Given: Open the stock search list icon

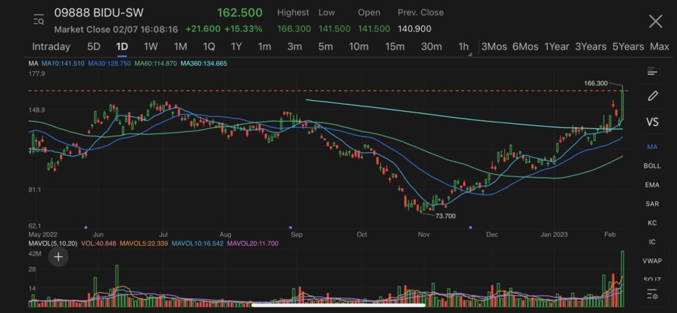Looking at the screenshot, I should click(38, 20).
